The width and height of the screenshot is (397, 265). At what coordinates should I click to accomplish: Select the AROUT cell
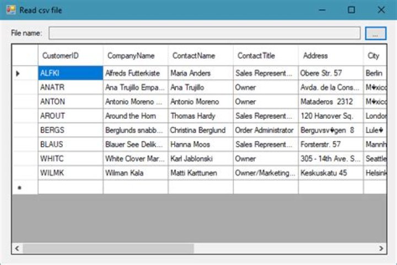pyautogui.click(x=71, y=116)
